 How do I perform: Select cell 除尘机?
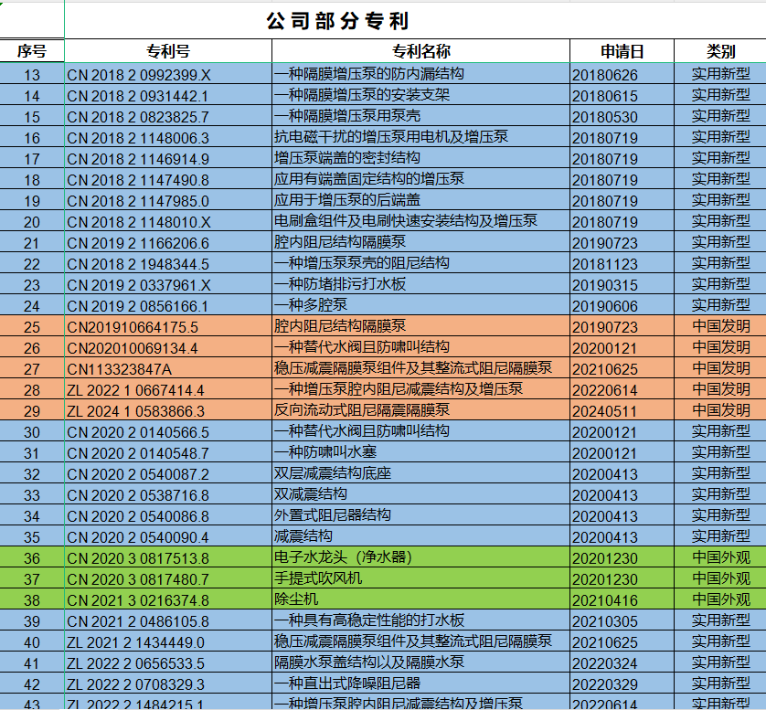(420, 599)
